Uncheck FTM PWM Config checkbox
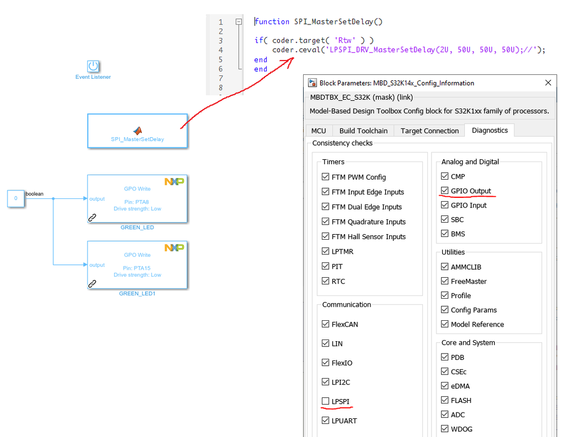567x437 pixels. pos(325,177)
